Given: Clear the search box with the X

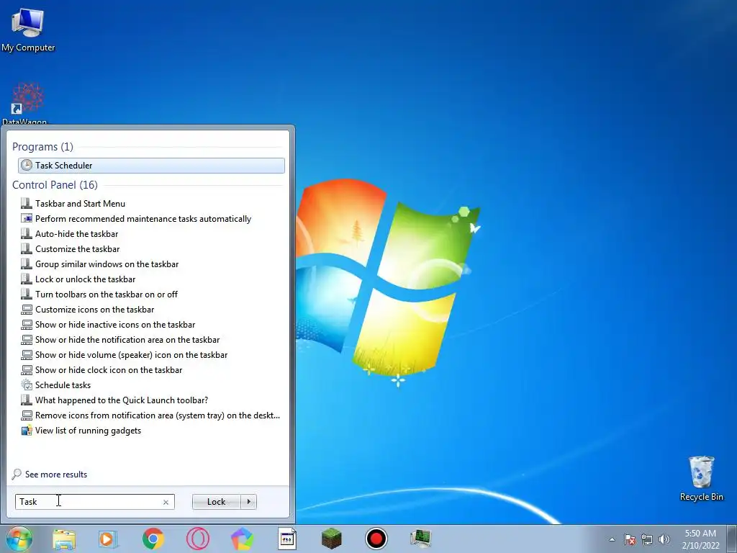Looking at the screenshot, I should 166,502.
